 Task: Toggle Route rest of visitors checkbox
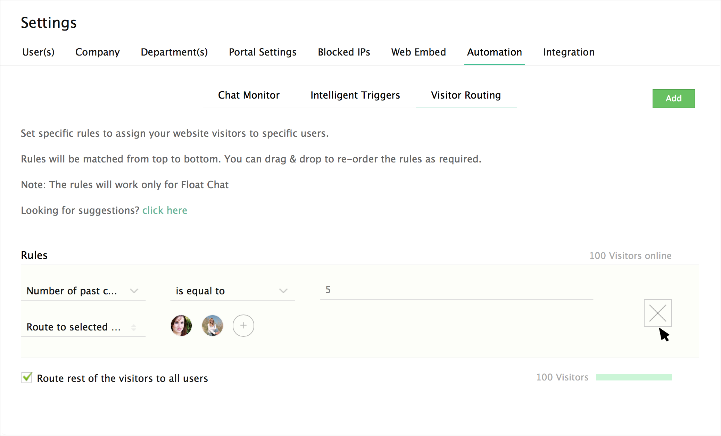pos(27,378)
